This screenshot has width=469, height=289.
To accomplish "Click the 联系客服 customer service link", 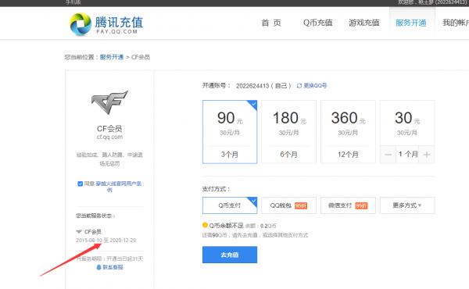I will (x=113, y=267).
